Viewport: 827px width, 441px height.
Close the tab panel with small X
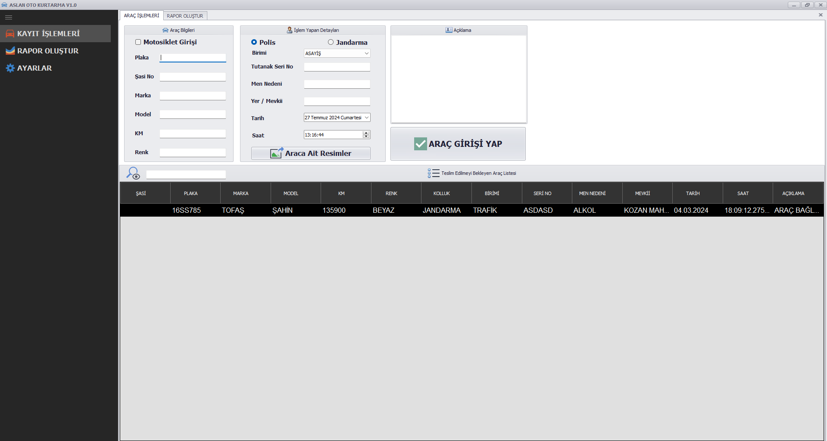click(x=821, y=15)
